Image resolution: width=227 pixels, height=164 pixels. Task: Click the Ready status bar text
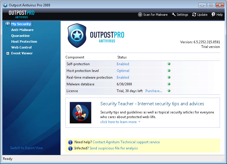[x=8, y=159]
